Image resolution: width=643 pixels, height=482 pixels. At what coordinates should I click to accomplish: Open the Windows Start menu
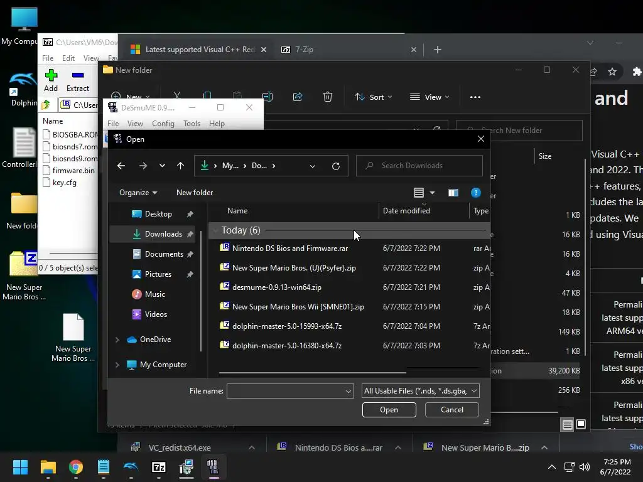20,467
